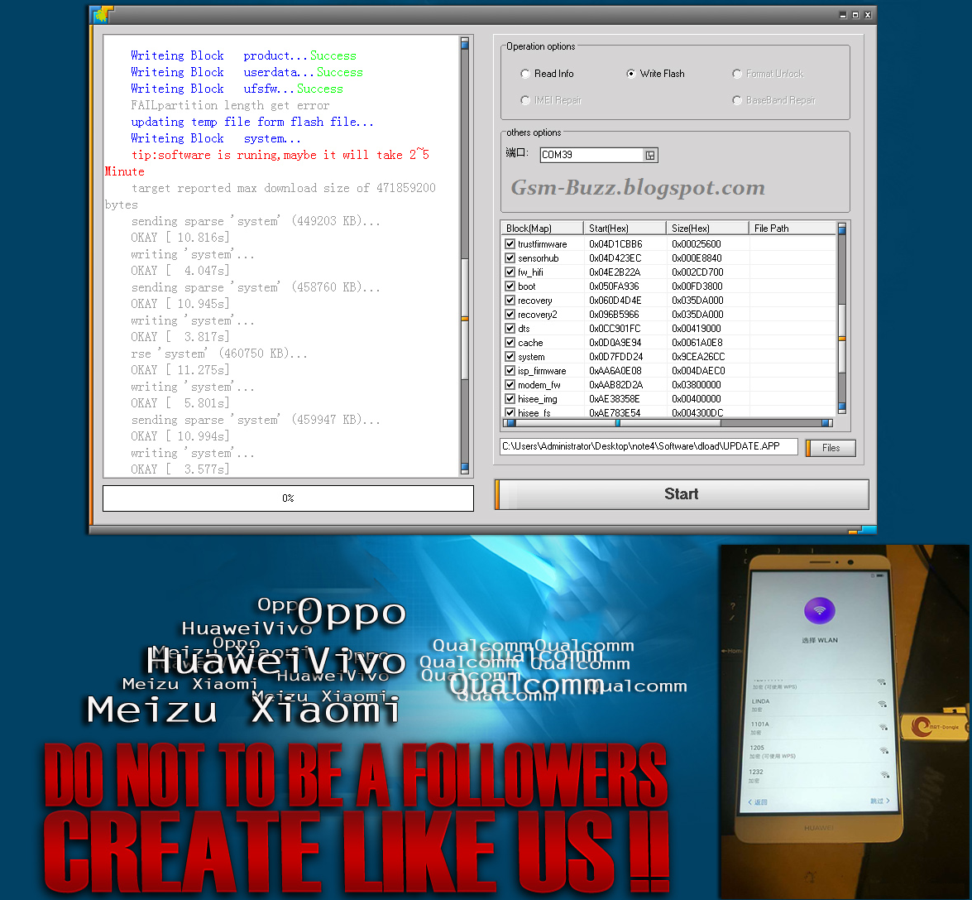This screenshot has width=972, height=900.
Task: Click the 0% progress bar
Action: pyautogui.click(x=288, y=498)
